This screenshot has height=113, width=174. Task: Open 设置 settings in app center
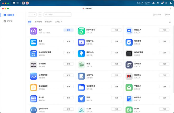tap(167, 14)
